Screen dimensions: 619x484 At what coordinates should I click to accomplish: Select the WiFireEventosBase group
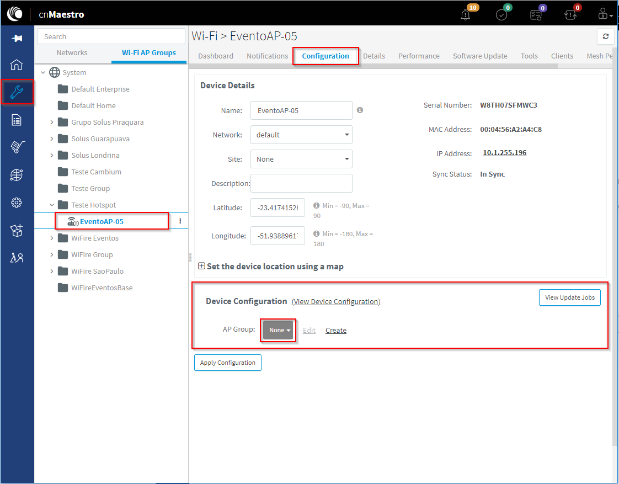coord(102,288)
